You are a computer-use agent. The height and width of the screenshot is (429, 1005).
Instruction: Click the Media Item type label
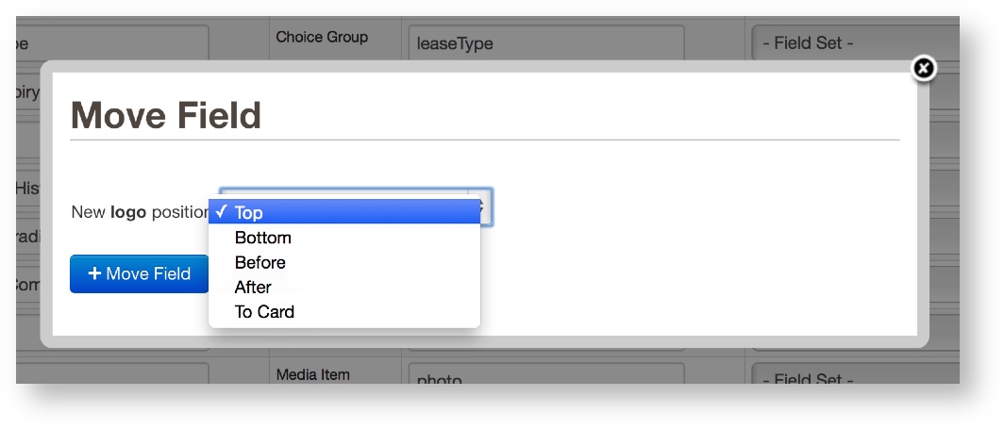click(x=312, y=374)
